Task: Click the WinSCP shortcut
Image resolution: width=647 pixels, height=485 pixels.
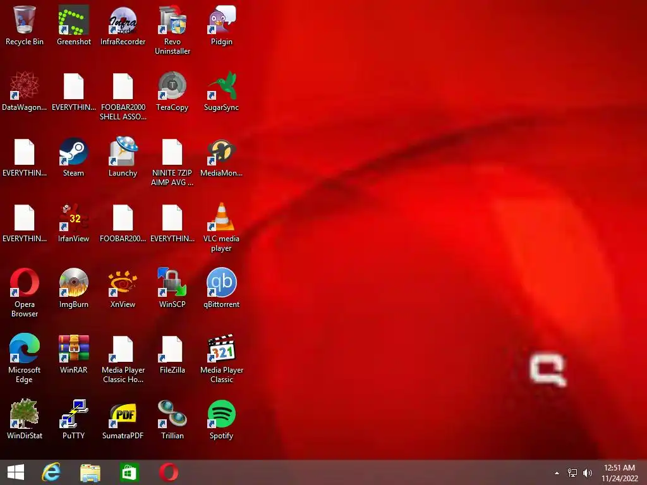Action: click(x=172, y=282)
